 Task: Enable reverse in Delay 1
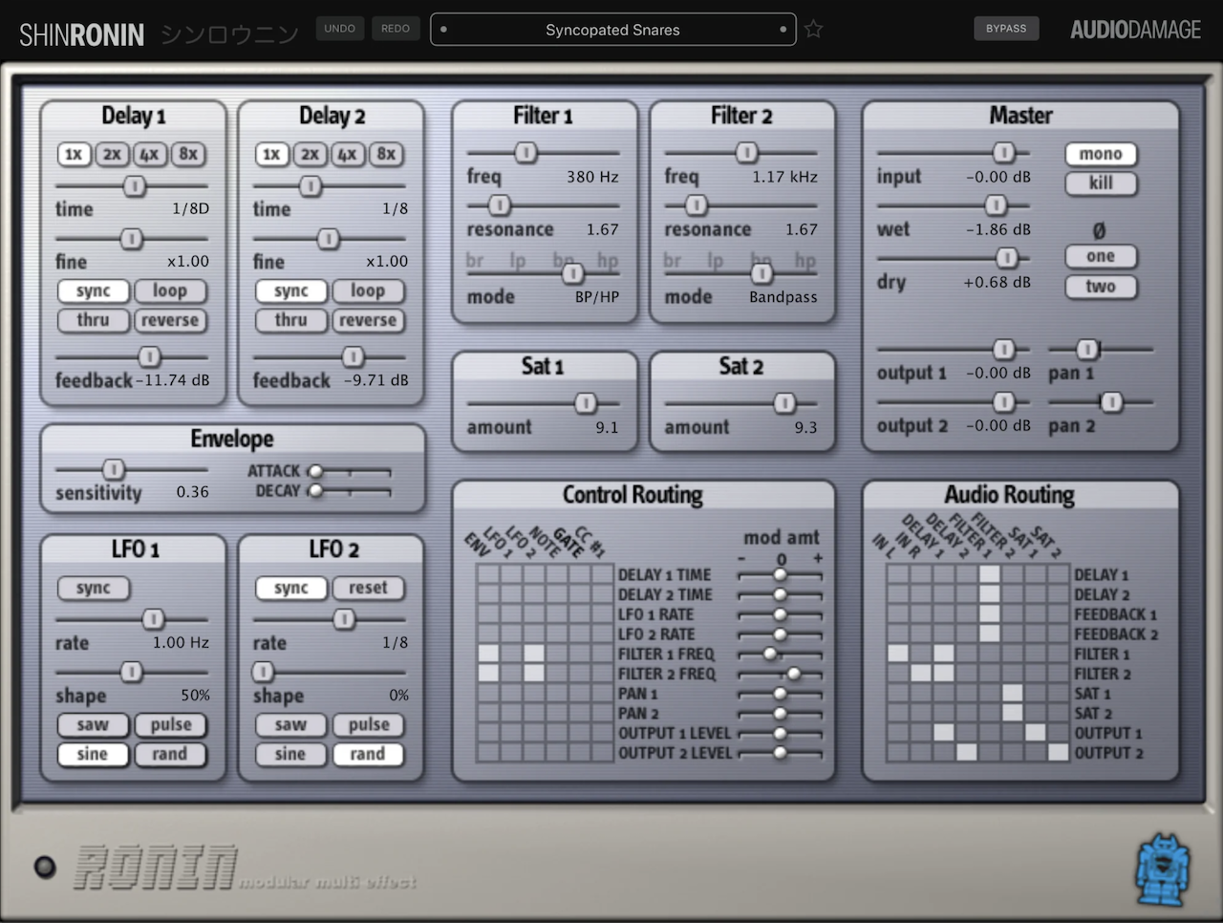[x=170, y=320]
